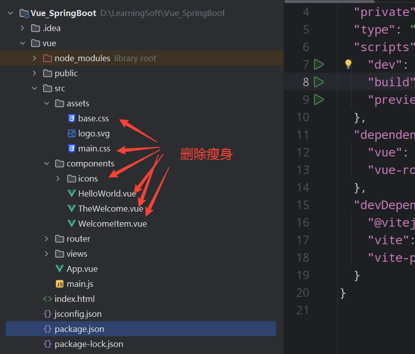Click the image icon next to logo.svg

(71, 133)
